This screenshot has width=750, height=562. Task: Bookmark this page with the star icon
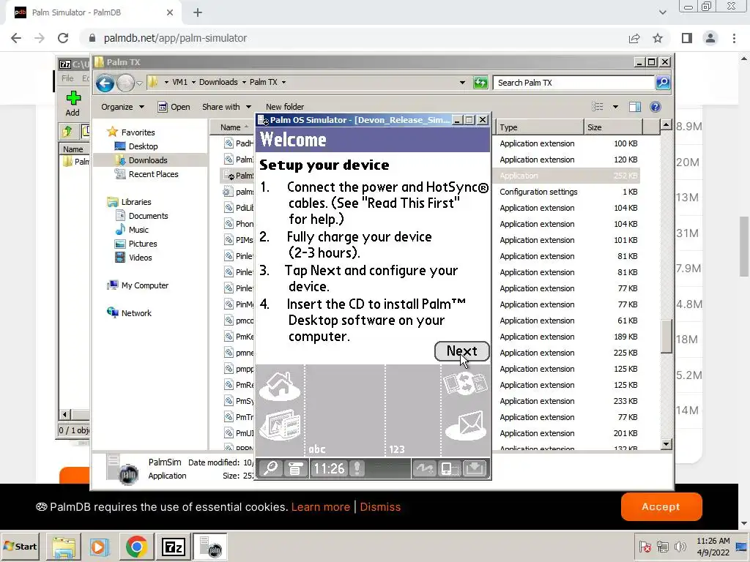coord(658,38)
